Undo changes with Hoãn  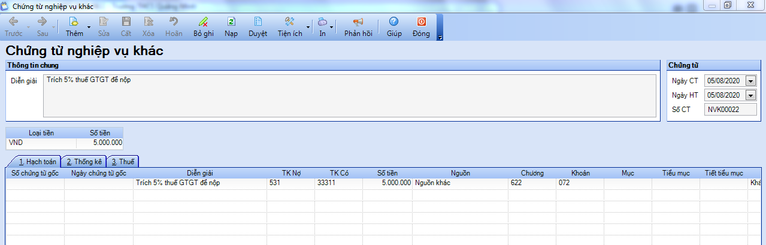pyautogui.click(x=174, y=27)
